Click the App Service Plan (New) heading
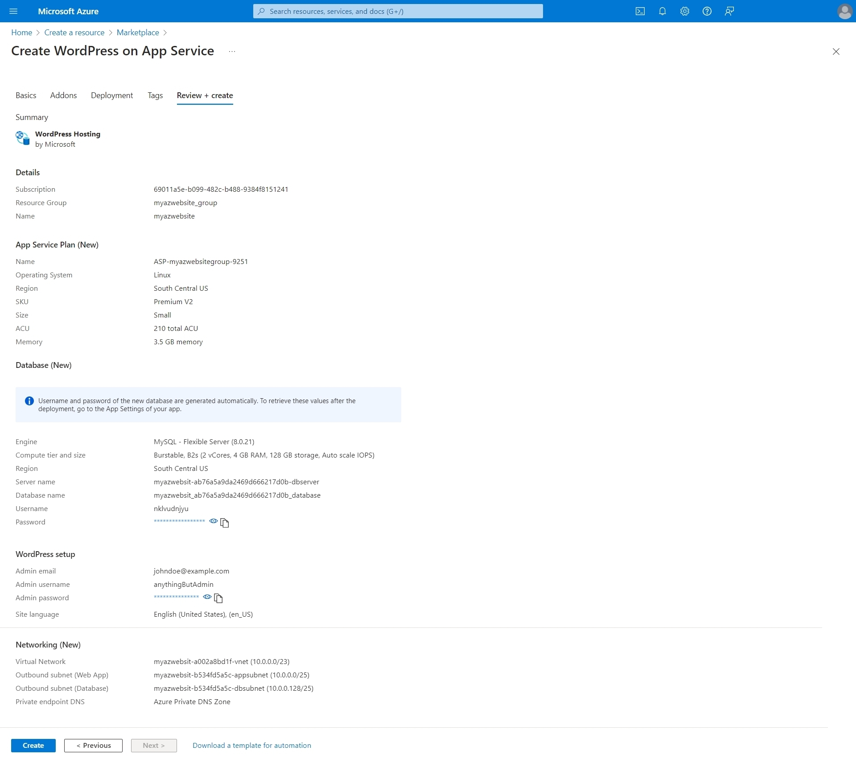The height and width of the screenshot is (763, 856). click(x=57, y=245)
